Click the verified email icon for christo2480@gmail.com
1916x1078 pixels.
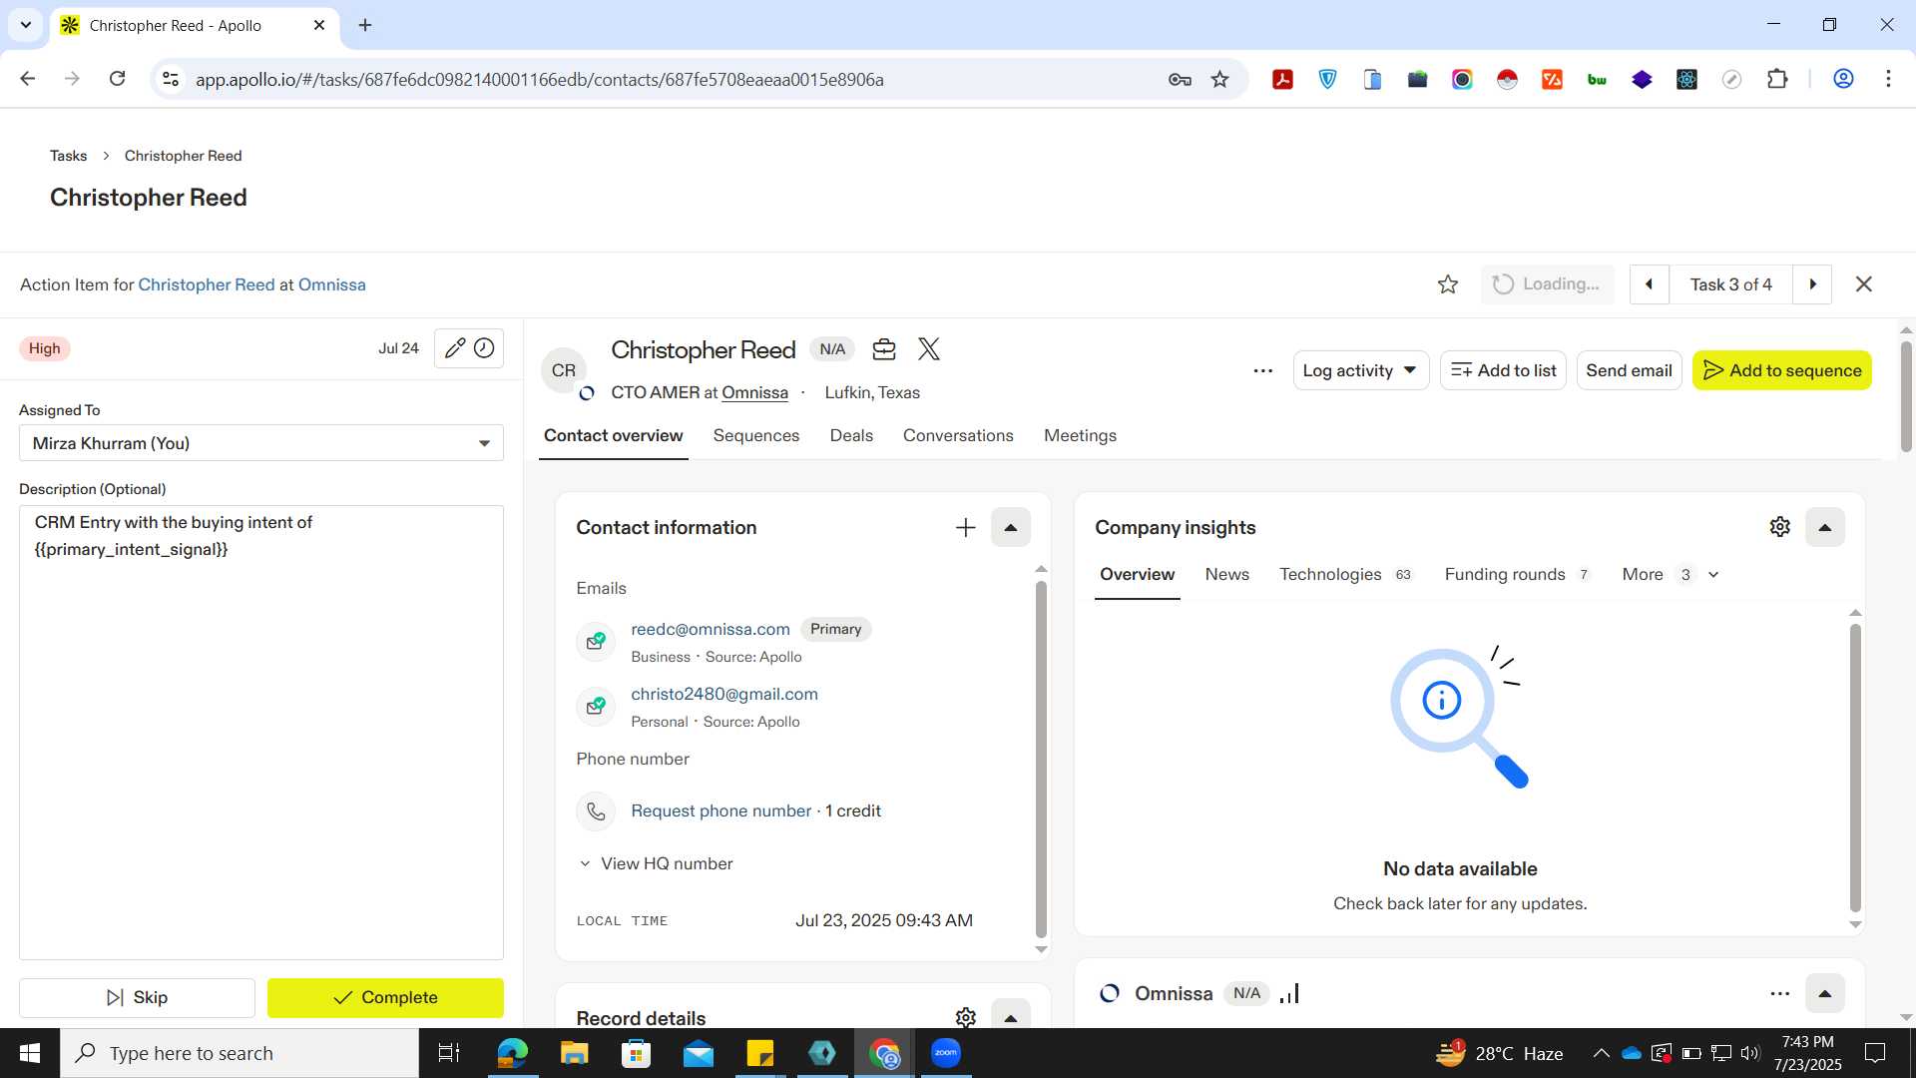[596, 706]
